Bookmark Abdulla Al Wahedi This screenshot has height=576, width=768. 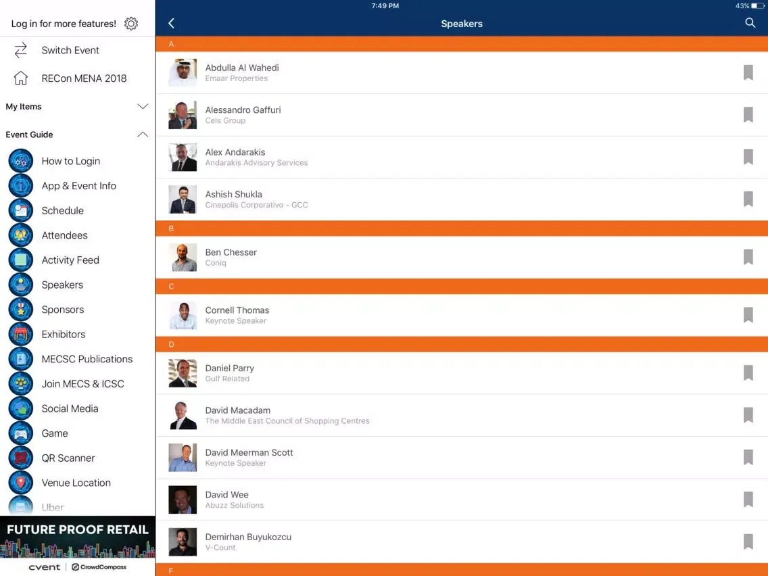pyautogui.click(x=748, y=72)
